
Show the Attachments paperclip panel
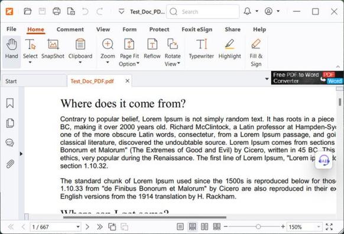tap(10, 164)
